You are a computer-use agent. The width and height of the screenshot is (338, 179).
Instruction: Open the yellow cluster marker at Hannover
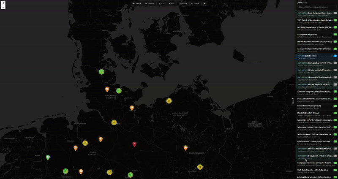click(110, 172)
